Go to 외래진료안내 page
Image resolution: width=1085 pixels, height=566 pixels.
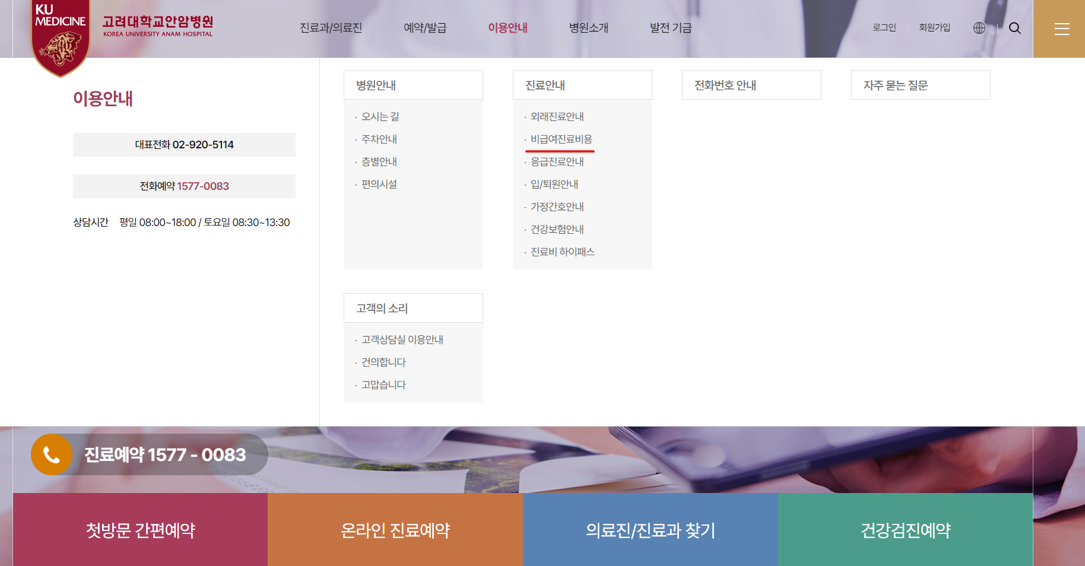[557, 117]
